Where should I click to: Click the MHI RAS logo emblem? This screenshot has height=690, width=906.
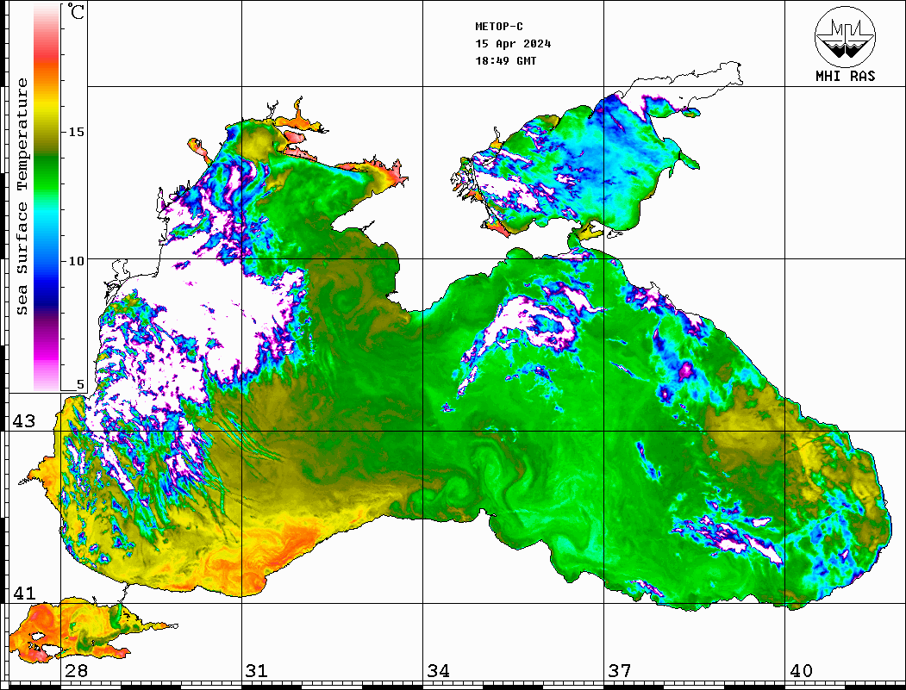[845, 36]
